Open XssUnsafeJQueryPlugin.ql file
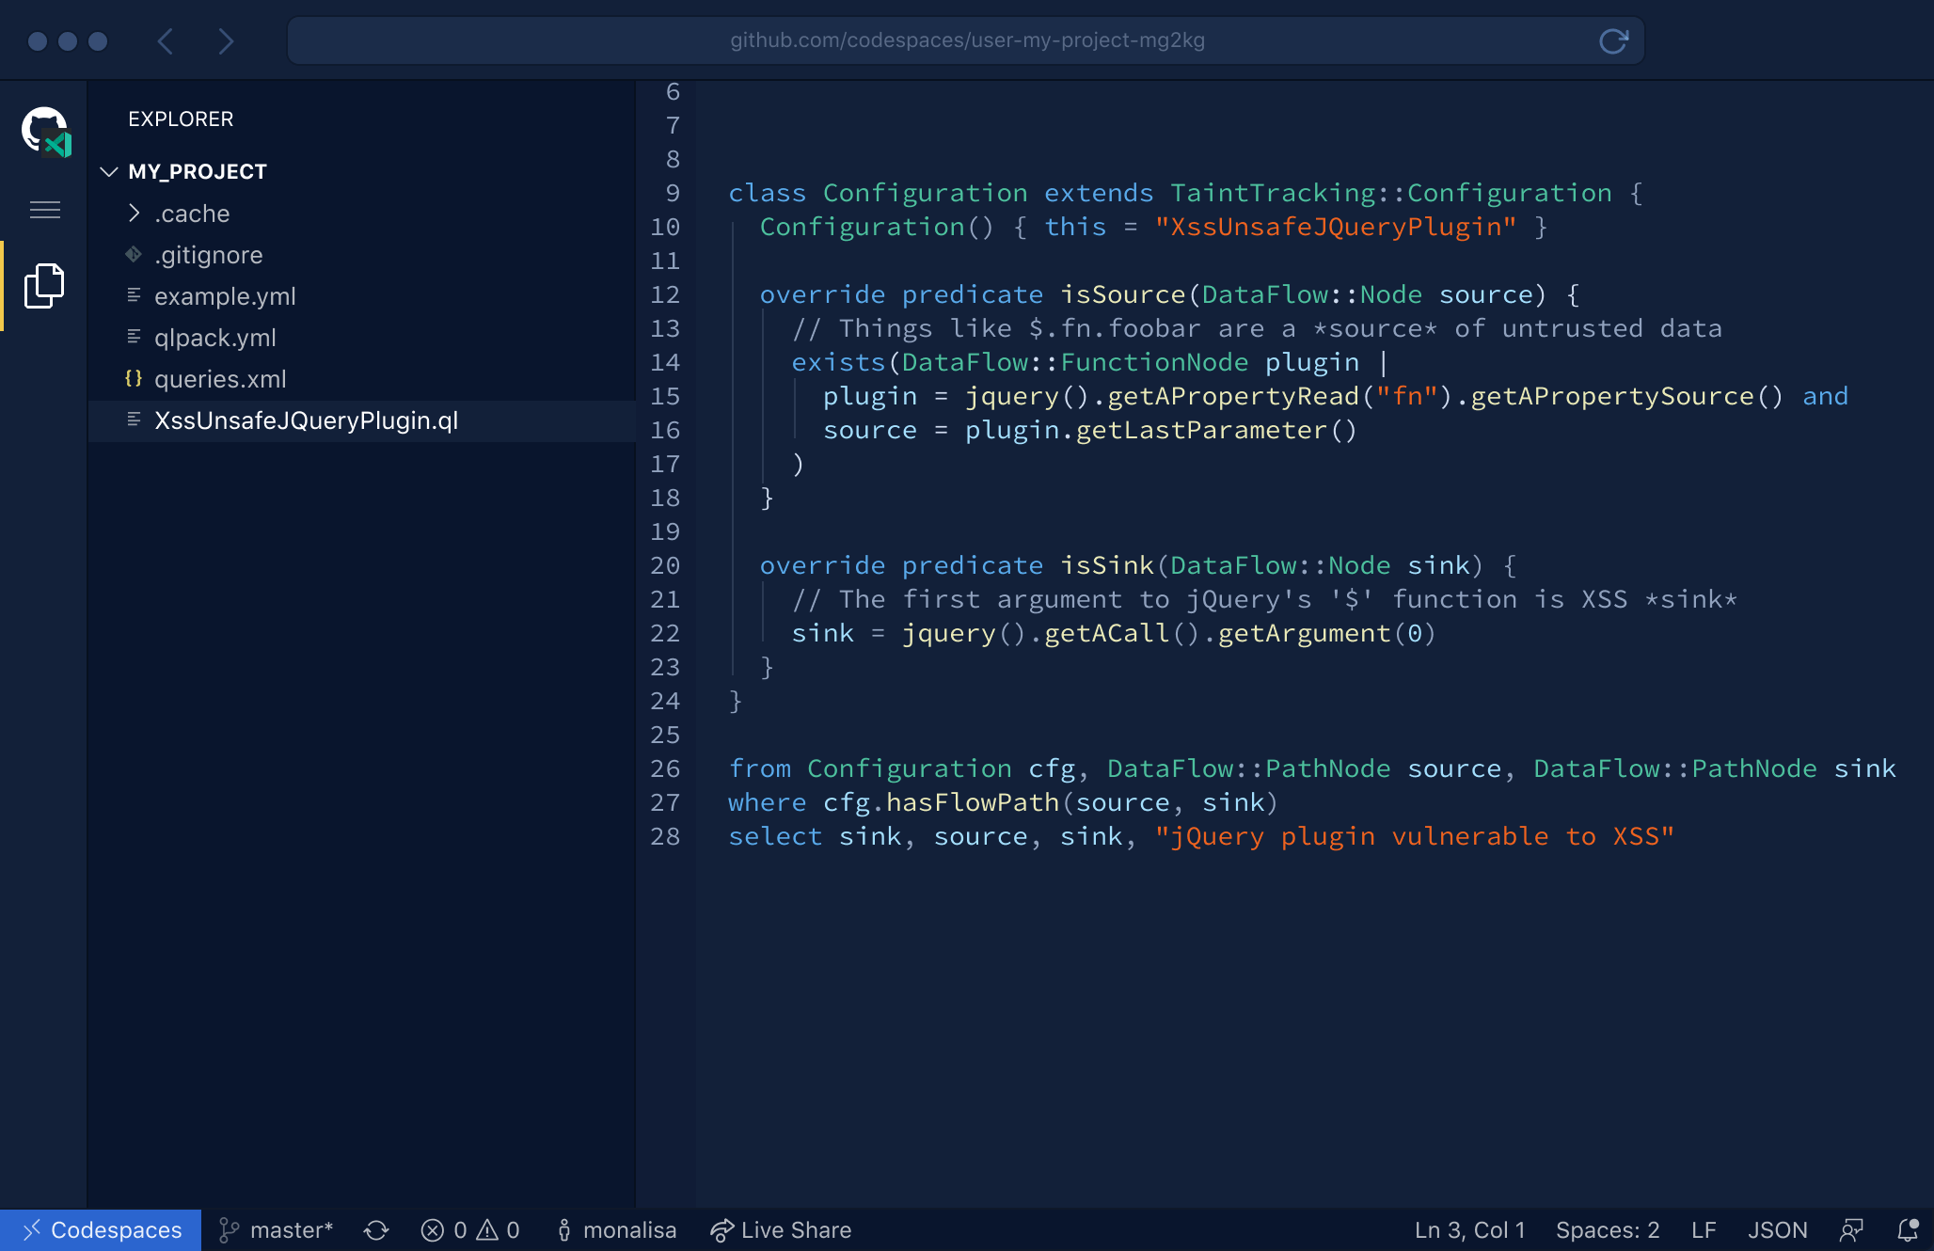The height and width of the screenshot is (1251, 1934). point(306,420)
